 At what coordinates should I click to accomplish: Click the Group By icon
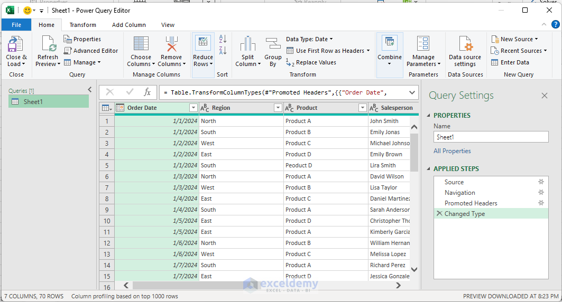click(x=273, y=45)
